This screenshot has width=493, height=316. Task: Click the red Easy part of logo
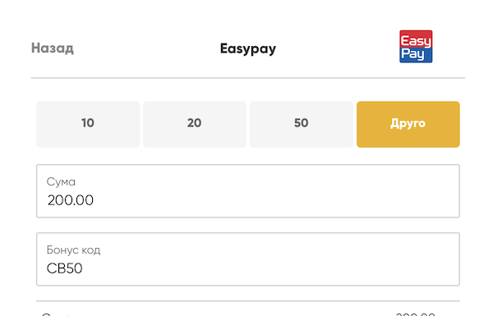[x=416, y=39]
